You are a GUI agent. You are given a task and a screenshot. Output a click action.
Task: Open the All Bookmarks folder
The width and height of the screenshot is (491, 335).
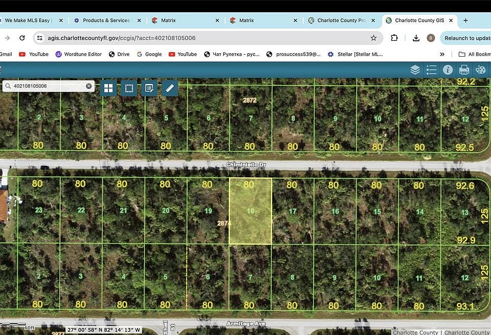pos(475,54)
